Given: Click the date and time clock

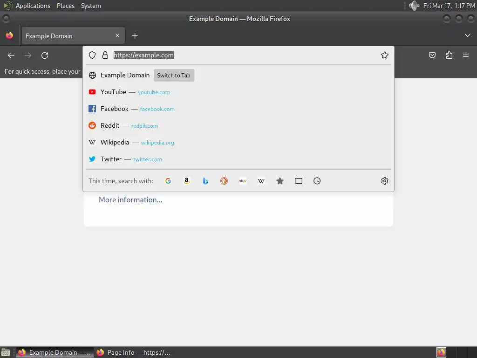Looking at the screenshot, I should tap(449, 6).
